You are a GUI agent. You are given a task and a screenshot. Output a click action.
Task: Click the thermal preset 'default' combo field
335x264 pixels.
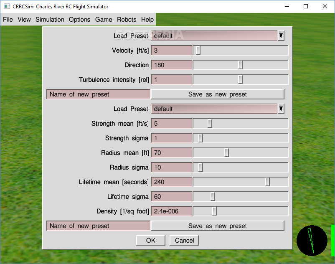coord(214,109)
